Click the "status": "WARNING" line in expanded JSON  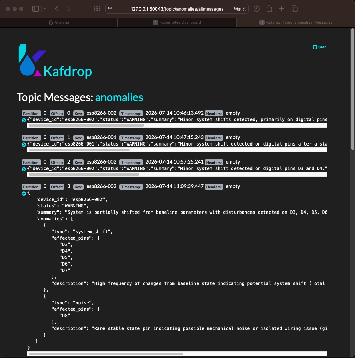click(62, 206)
